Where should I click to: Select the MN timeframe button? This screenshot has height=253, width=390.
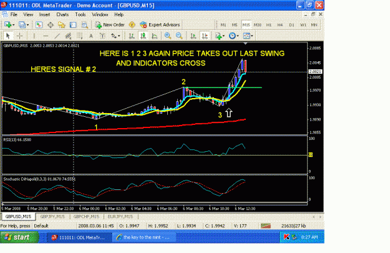coord(314,24)
